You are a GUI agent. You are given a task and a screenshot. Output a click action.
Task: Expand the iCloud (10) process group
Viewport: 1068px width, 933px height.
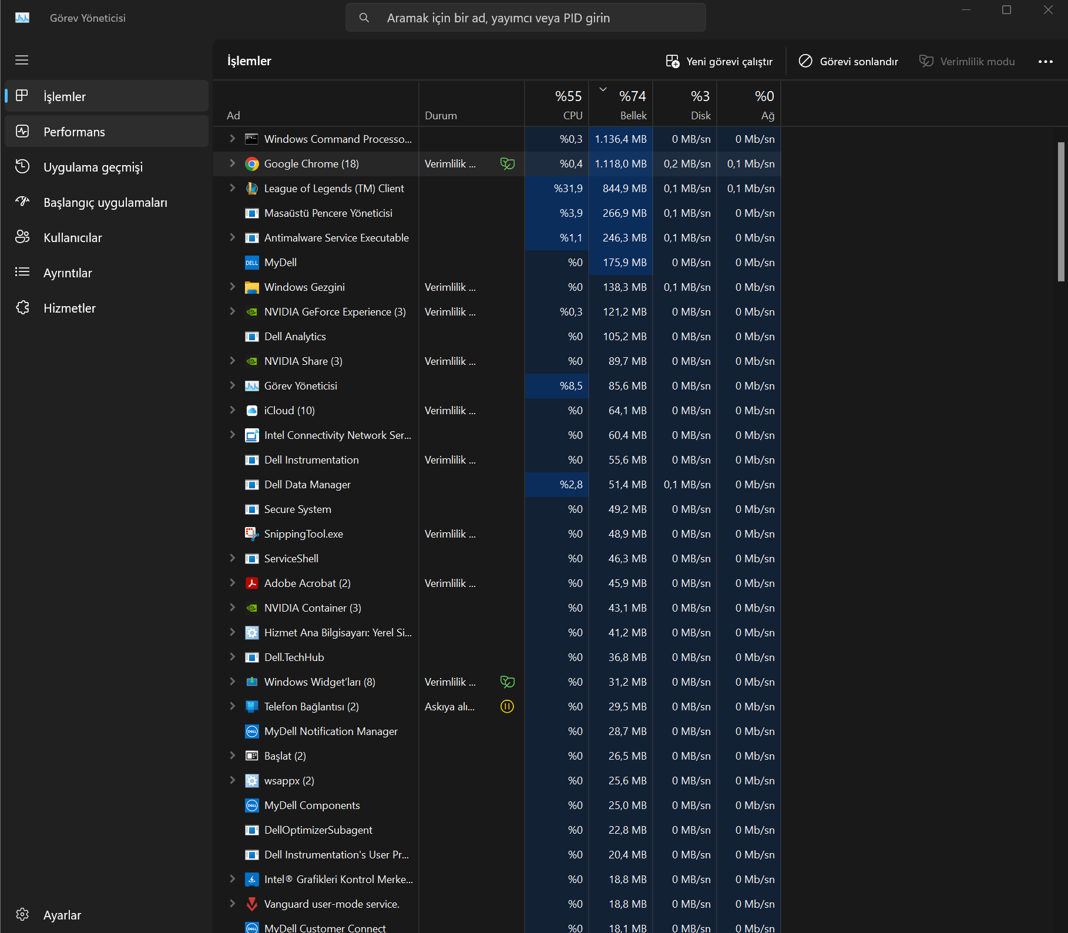(x=233, y=410)
